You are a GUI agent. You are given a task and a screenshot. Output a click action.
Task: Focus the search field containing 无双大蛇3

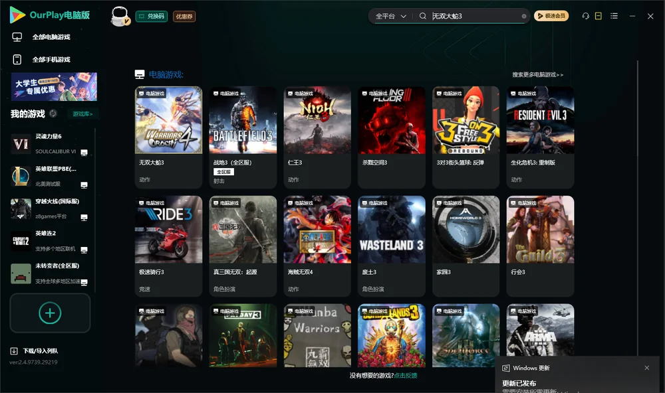[x=475, y=16]
